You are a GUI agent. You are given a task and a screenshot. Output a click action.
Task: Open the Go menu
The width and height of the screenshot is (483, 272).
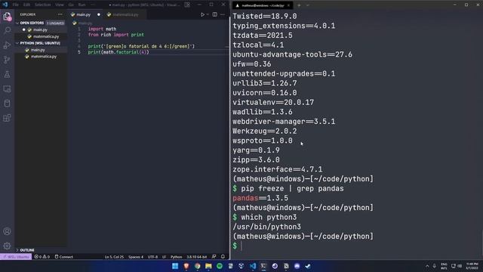[71, 5]
